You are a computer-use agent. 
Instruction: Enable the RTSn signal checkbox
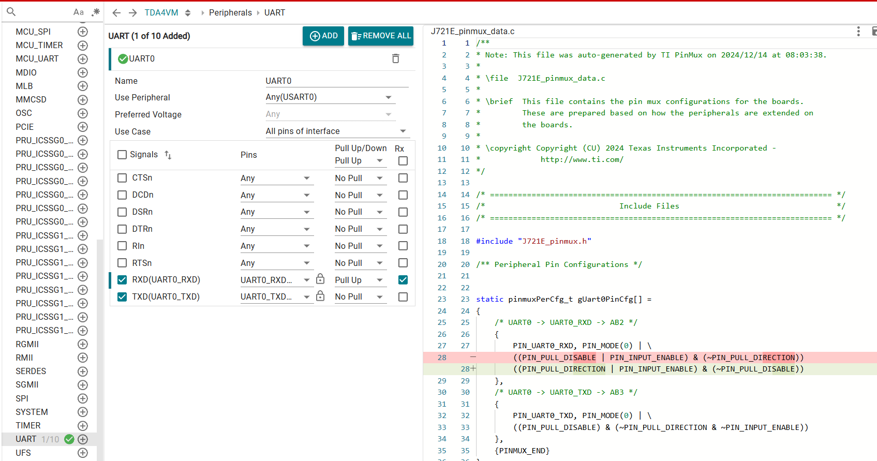pyautogui.click(x=122, y=263)
